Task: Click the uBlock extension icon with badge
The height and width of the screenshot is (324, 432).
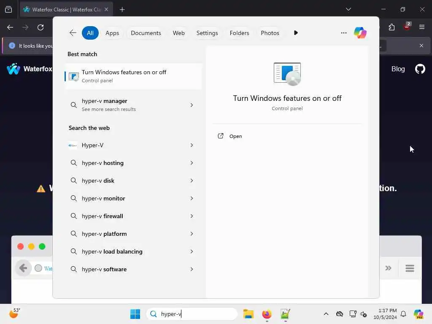Action: pos(407,27)
